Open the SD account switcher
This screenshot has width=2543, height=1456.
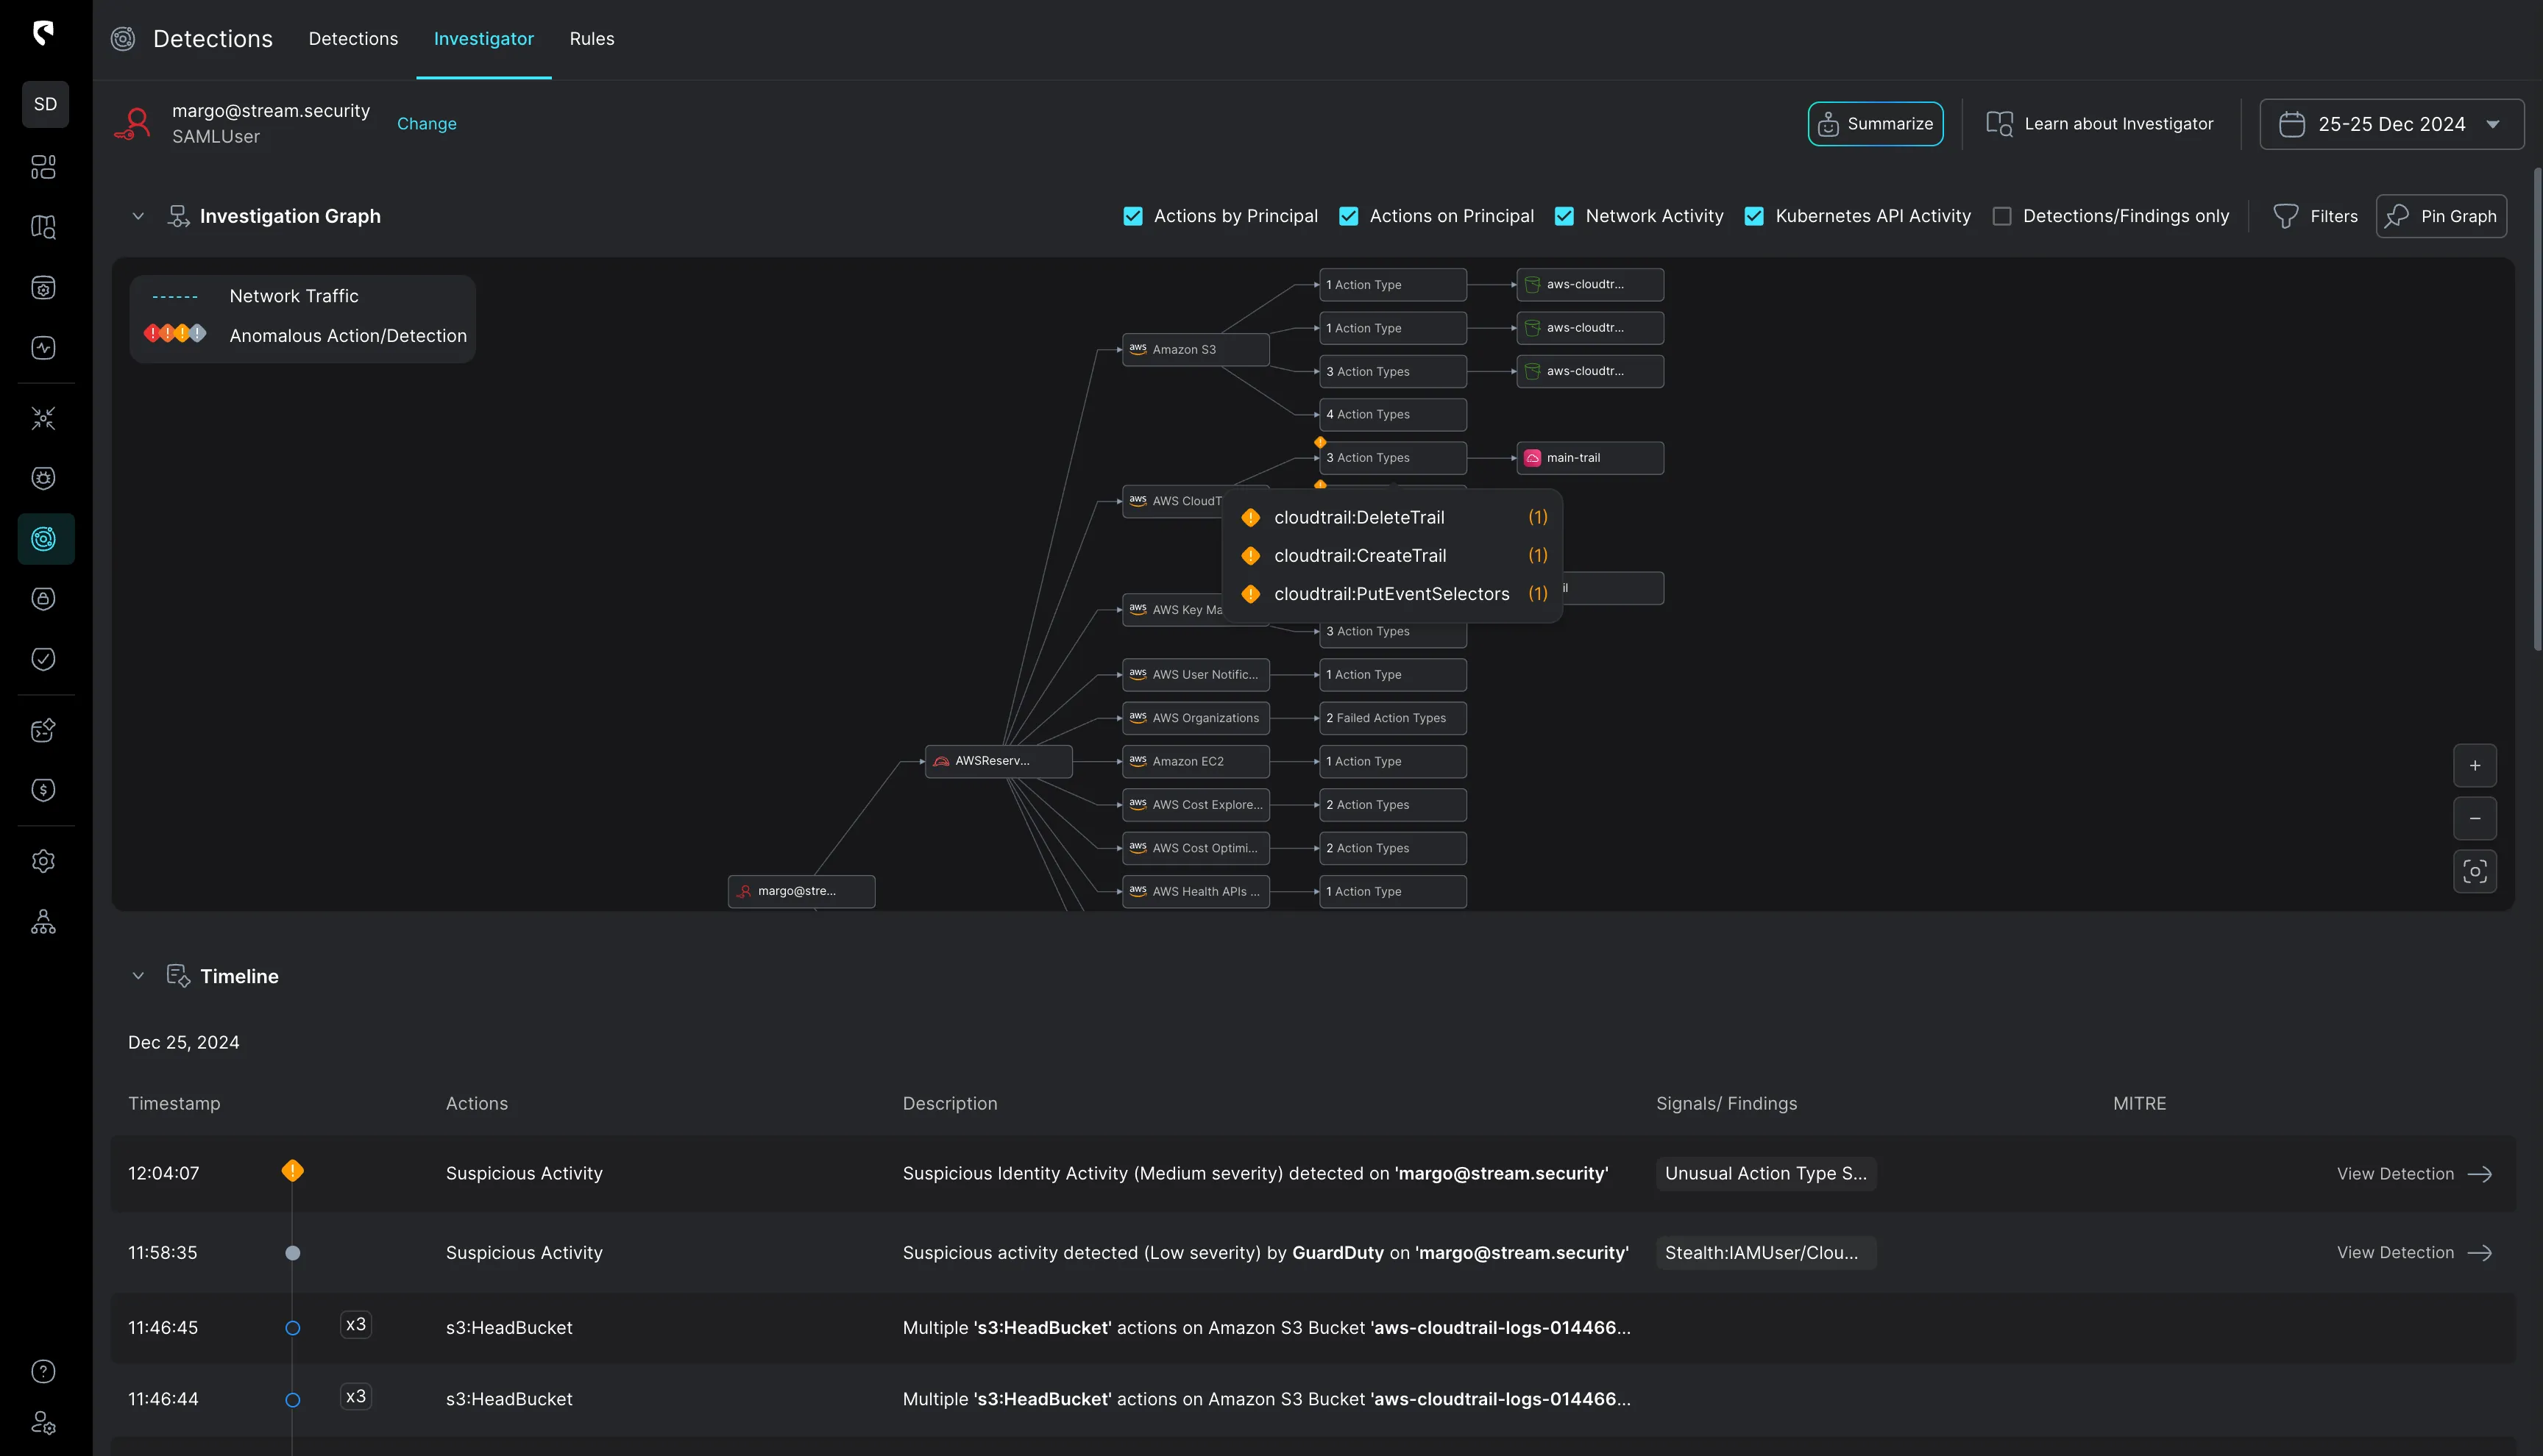(45, 104)
